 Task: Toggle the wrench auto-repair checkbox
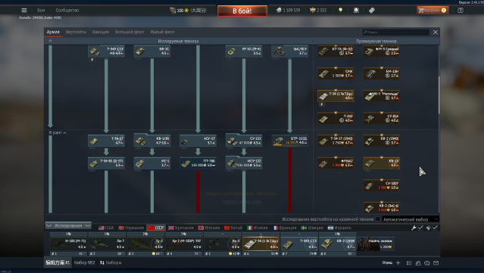420,228
